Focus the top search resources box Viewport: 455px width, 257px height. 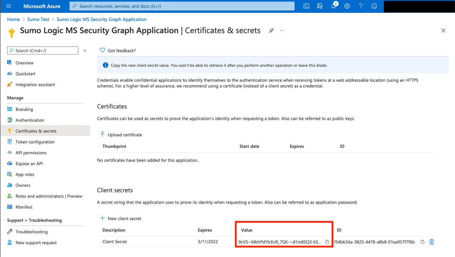coord(182,6)
